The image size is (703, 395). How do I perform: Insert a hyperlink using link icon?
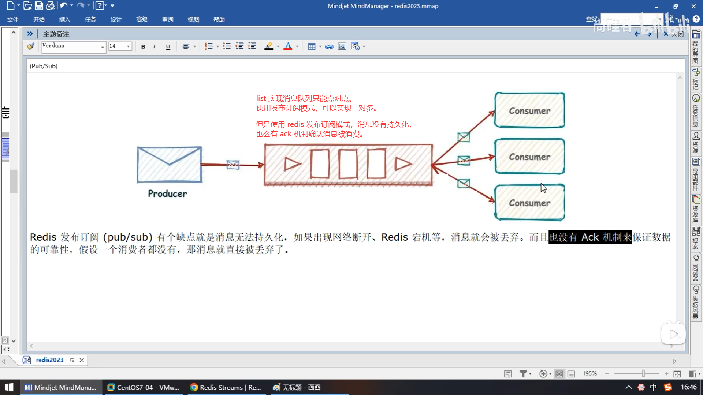[x=329, y=46]
